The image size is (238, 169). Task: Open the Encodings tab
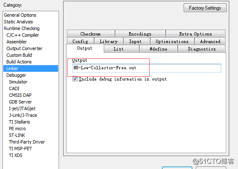pos(140,34)
